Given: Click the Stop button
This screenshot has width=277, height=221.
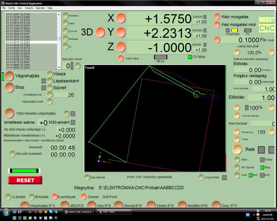Looking at the screenshot, I should [x=9, y=88].
